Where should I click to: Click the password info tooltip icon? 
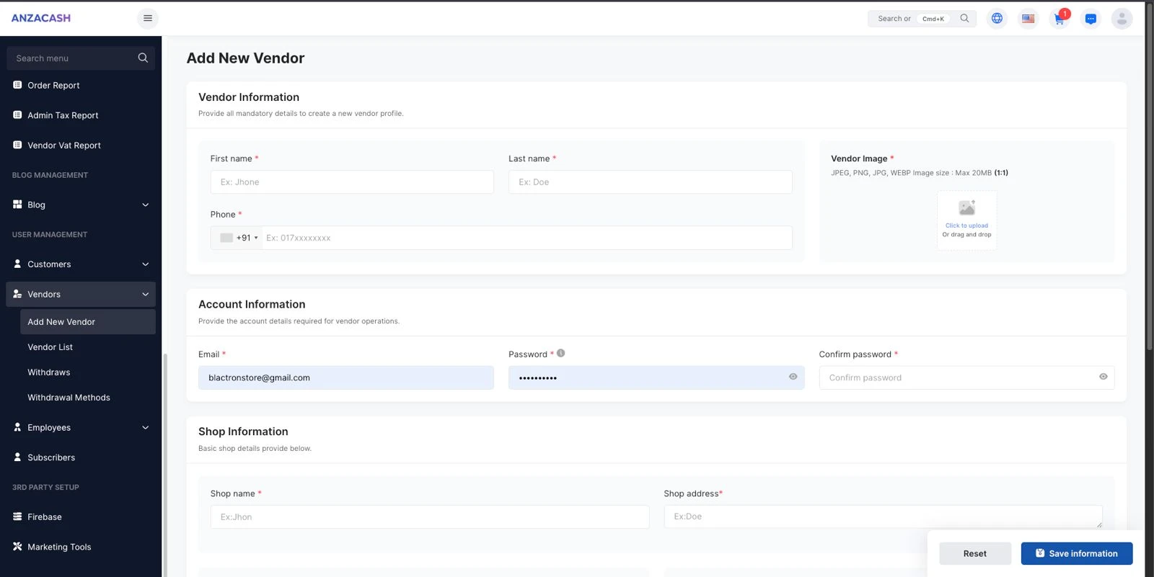pos(561,353)
